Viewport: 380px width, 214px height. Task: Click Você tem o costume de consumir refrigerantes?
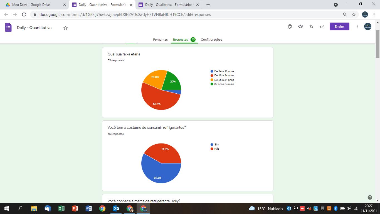(147, 128)
